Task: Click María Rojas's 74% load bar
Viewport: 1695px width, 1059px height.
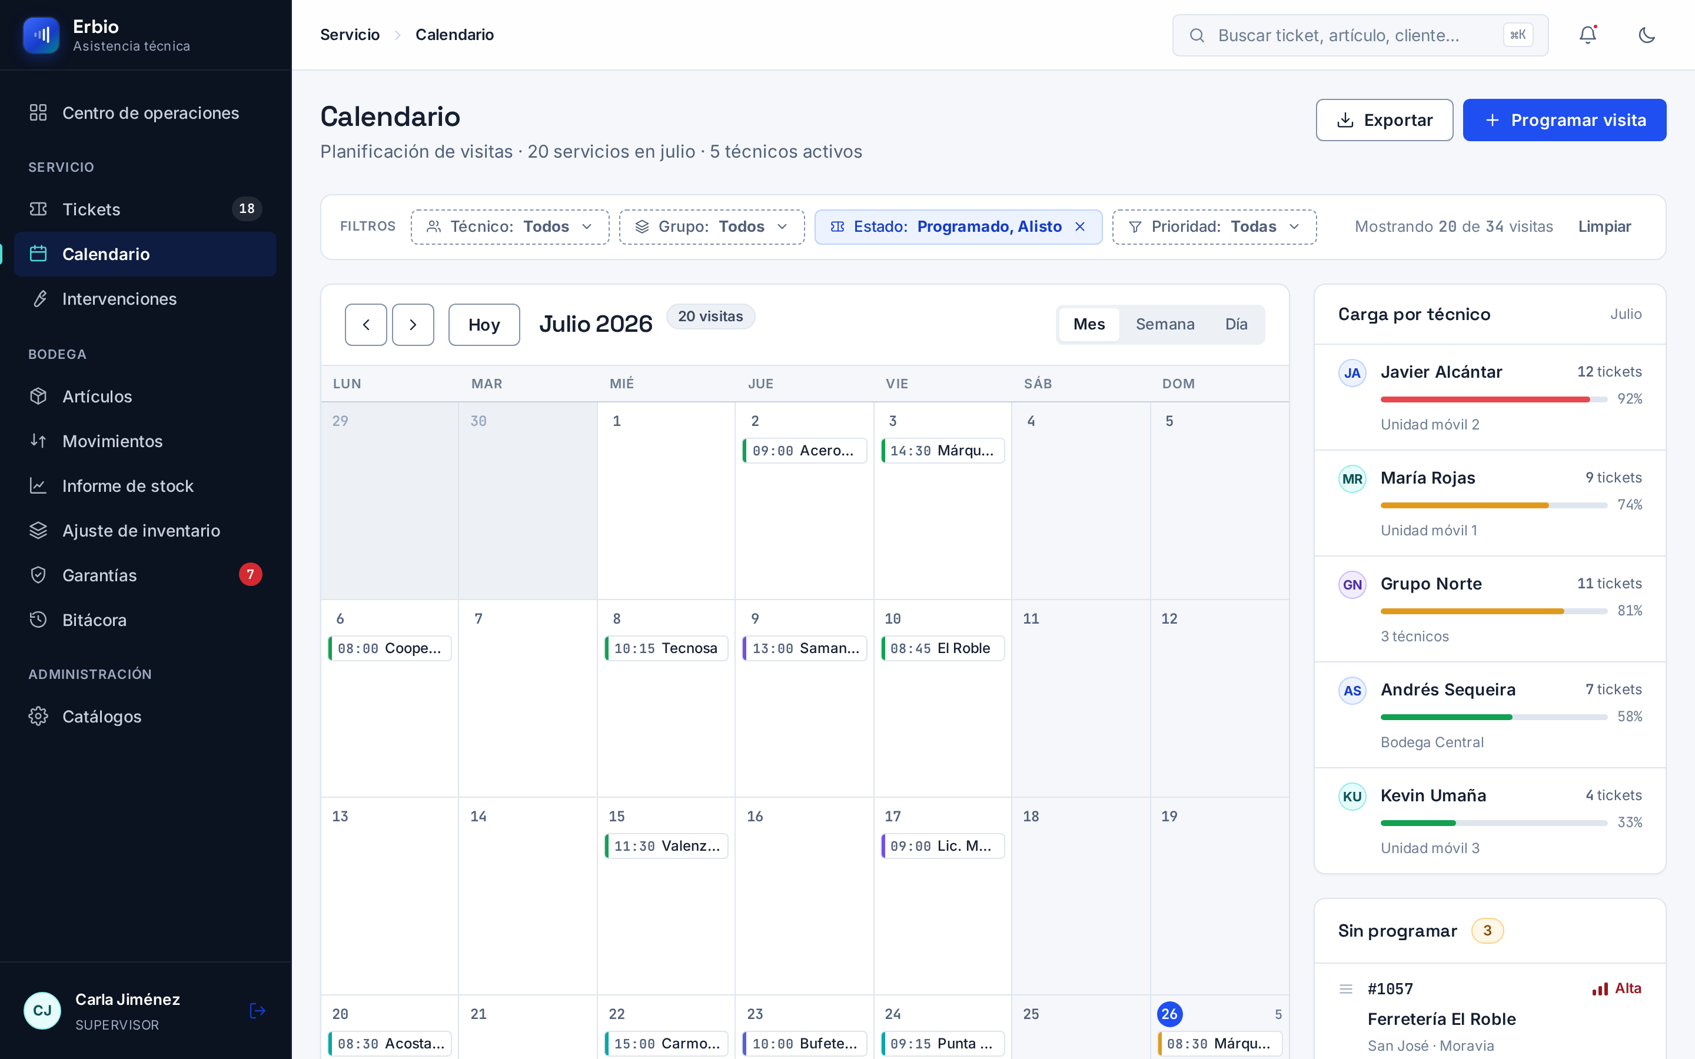Action: pos(1493,505)
